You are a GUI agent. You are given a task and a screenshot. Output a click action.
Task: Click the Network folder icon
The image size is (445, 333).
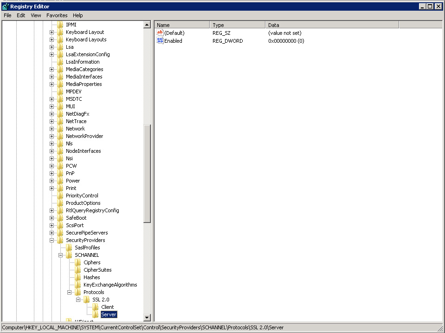tap(60, 129)
